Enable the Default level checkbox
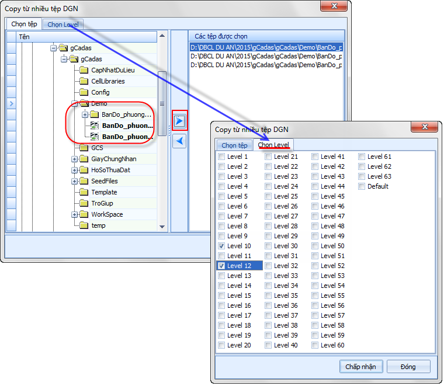The height and width of the screenshot is (386, 444). (362, 186)
